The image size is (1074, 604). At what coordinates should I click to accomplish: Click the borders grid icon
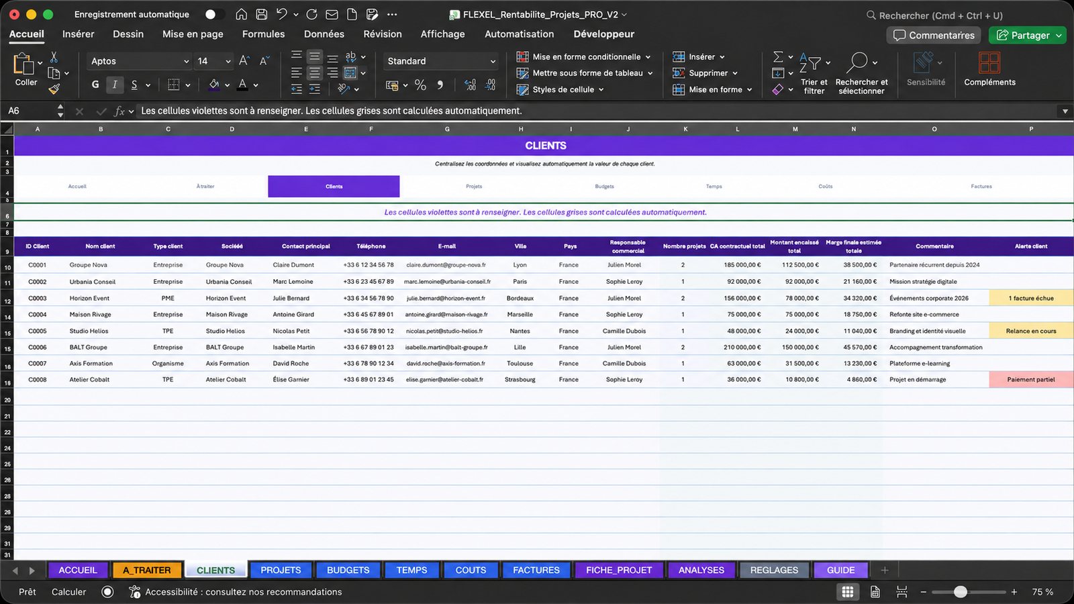coord(174,85)
